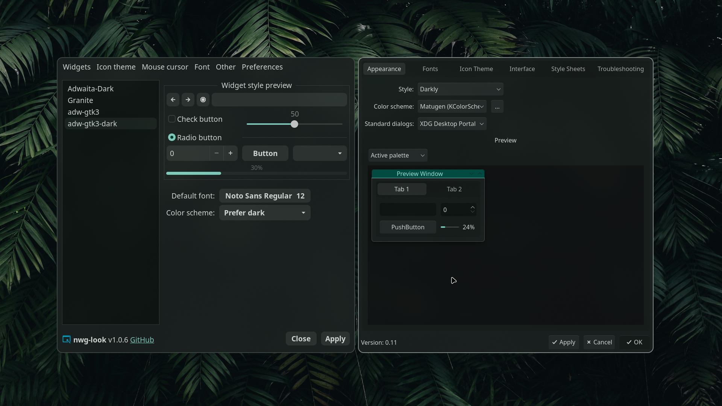This screenshot has width=722, height=406.
Task: Click the back arrow in widget preview
Action: tap(173, 100)
